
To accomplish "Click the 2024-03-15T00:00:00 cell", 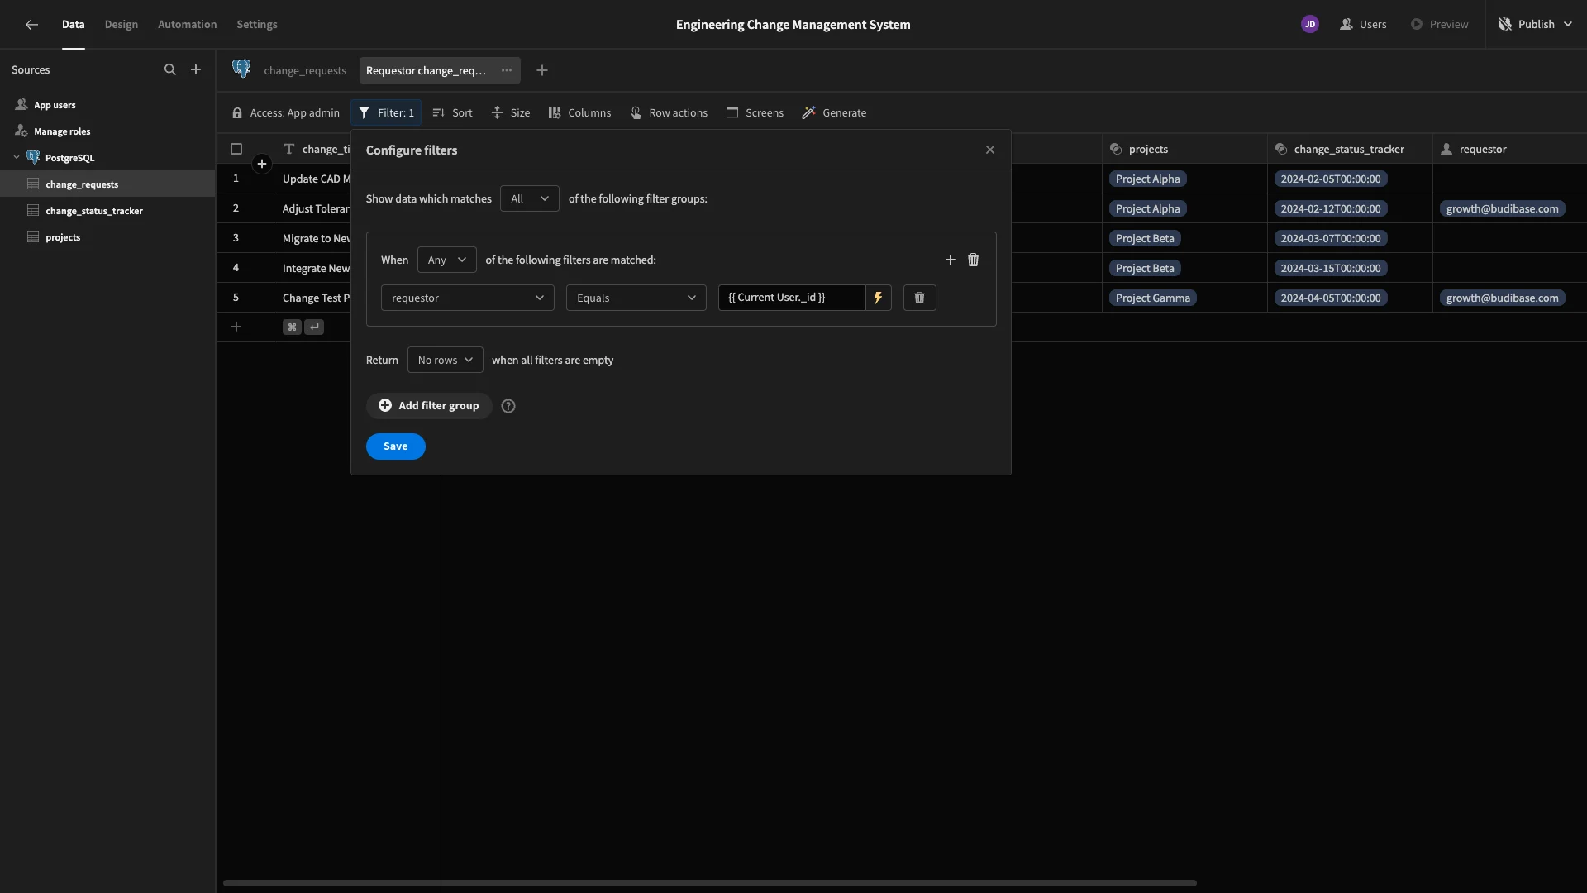I will [x=1331, y=268].
